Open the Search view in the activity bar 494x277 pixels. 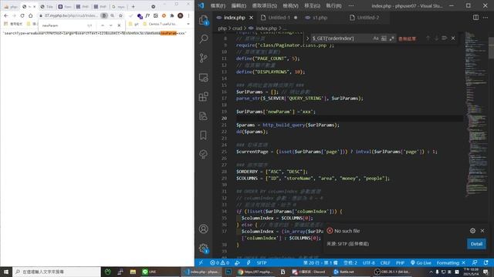[204, 38]
